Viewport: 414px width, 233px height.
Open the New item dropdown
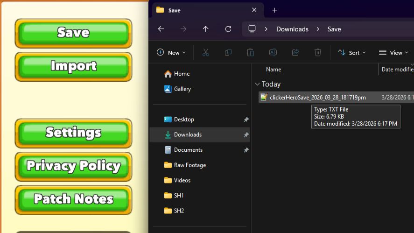tap(171, 53)
